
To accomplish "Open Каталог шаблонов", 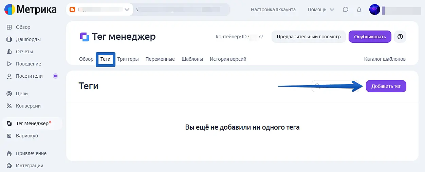I will [x=385, y=59].
